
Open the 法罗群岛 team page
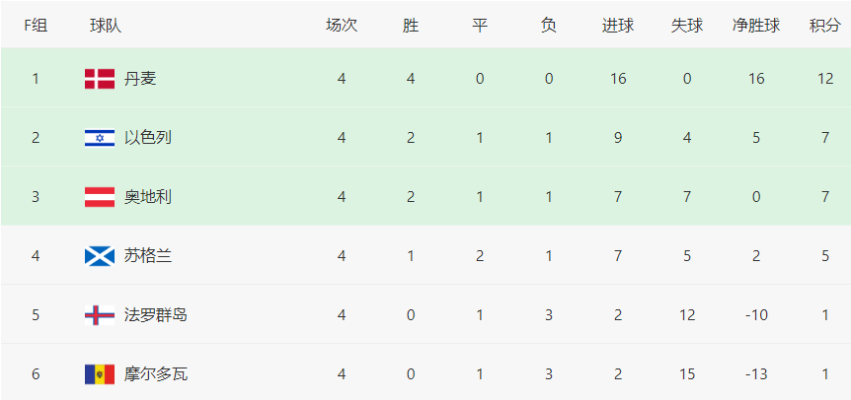(x=156, y=315)
